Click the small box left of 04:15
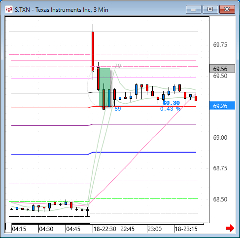This screenshot has height=238, width=240. click(x=8, y=228)
